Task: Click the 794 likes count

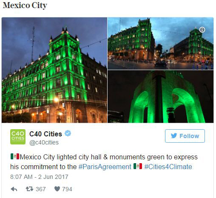Action: (67, 189)
